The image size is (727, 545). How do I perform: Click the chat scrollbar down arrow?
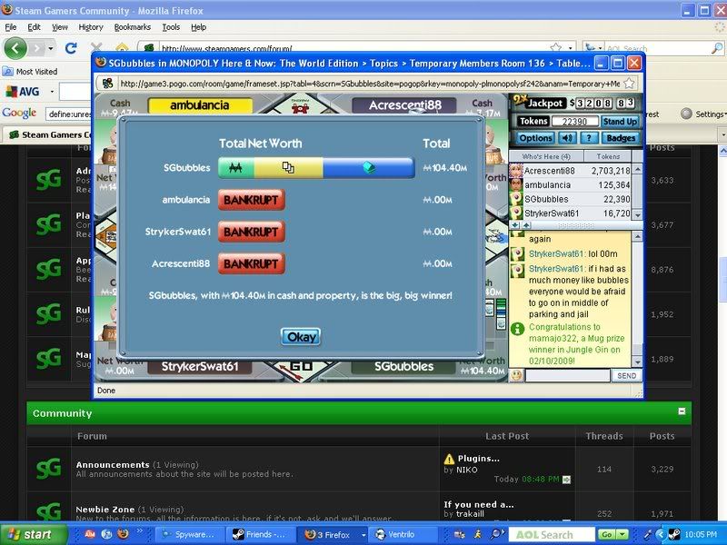(638, 362)
